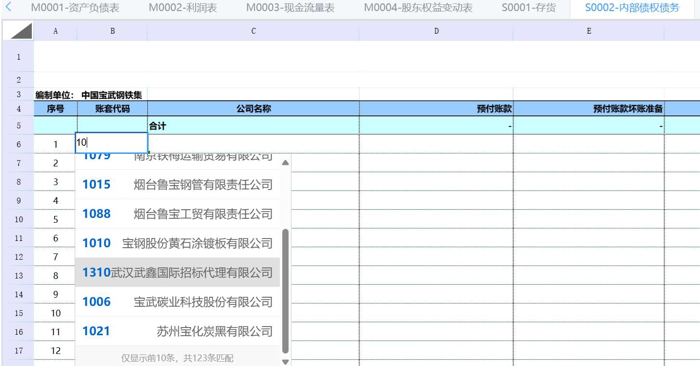Click the 账套代码 input cell containing 10
Image resolution: width=700 pixels, height=366 pixels.
click(112, 143)
